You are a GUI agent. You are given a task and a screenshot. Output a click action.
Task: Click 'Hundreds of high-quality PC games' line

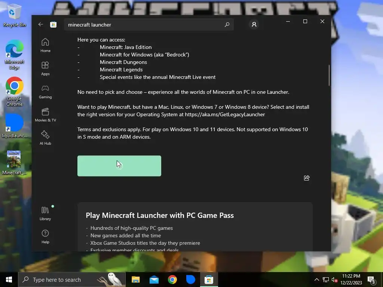131,228
